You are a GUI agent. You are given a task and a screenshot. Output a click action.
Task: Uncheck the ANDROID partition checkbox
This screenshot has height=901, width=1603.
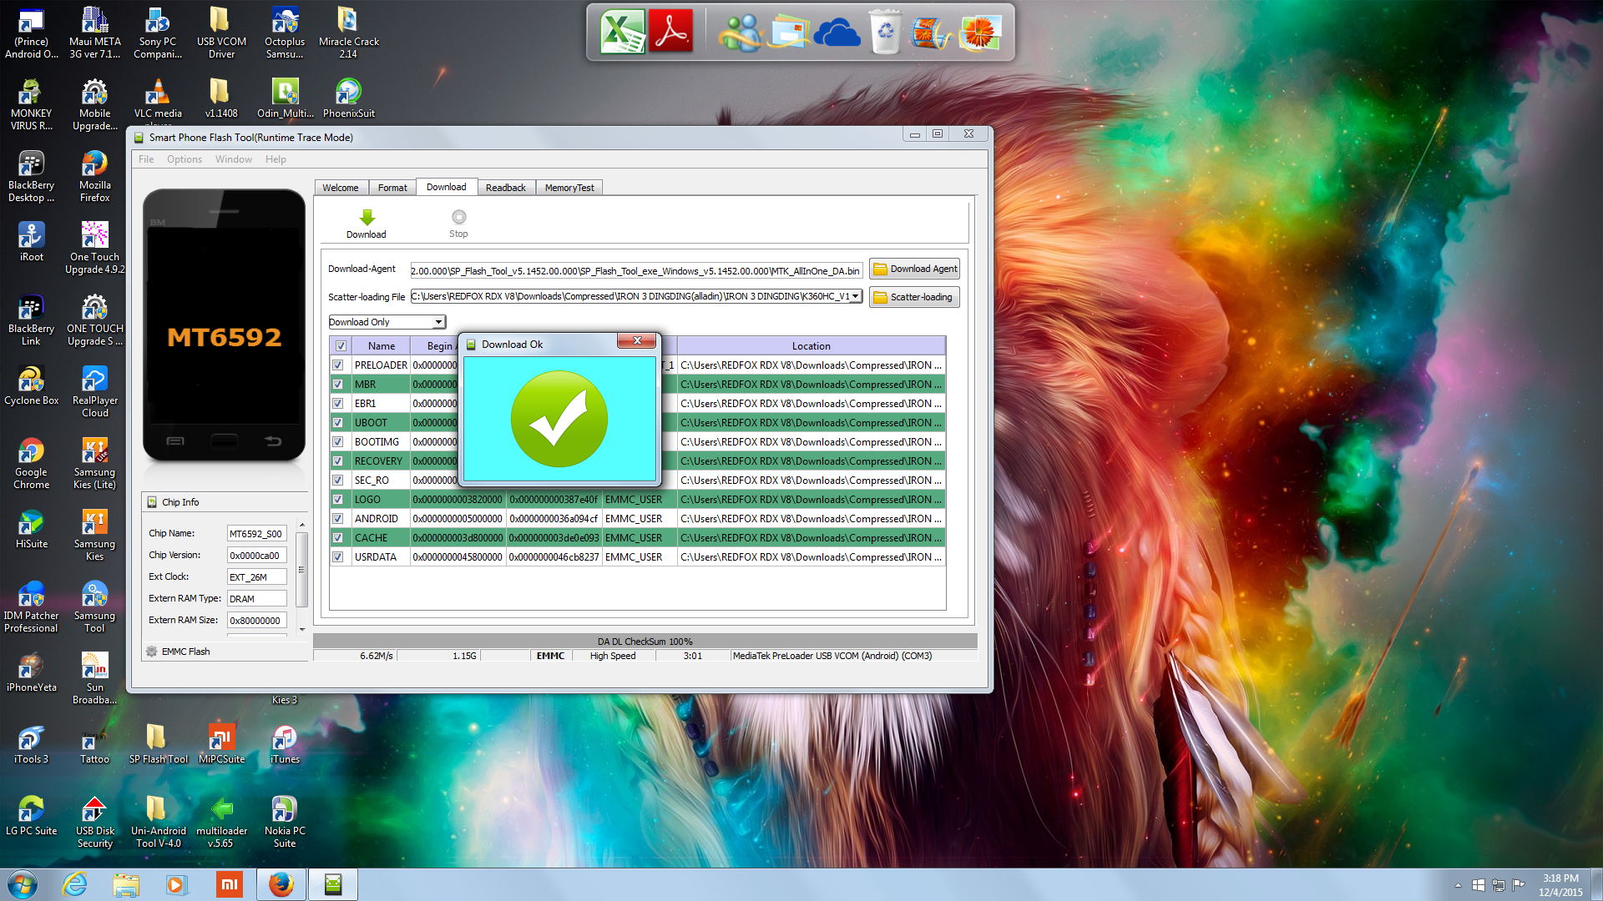click(338, 519)
